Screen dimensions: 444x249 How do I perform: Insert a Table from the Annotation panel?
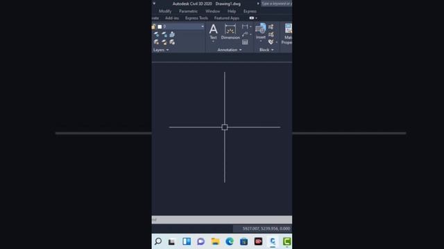coord(245,42)
